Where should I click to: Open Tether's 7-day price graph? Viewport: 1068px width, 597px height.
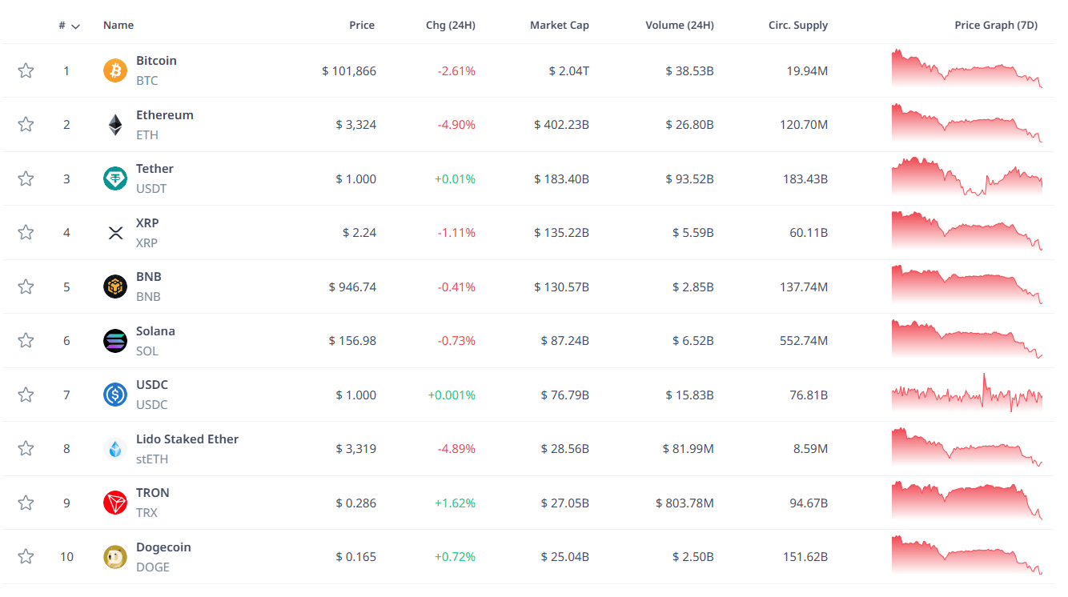966,178
